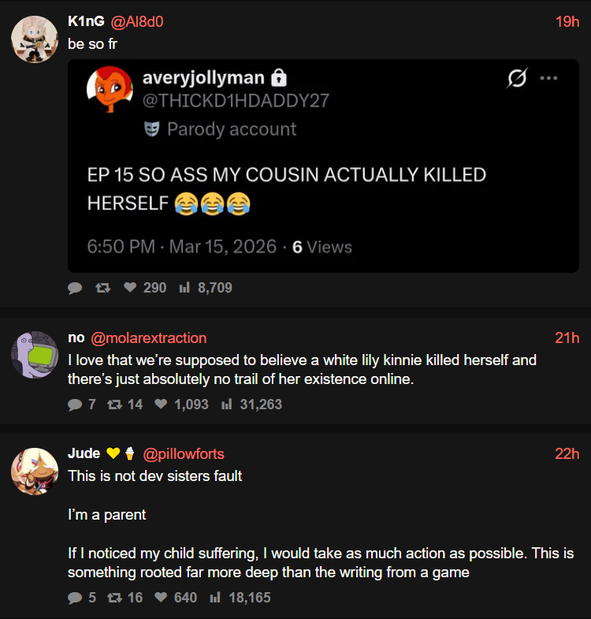This screenshot has width=591, height=619.
Task: Like the post with 1,093 likes
Action: pos(161,404)
